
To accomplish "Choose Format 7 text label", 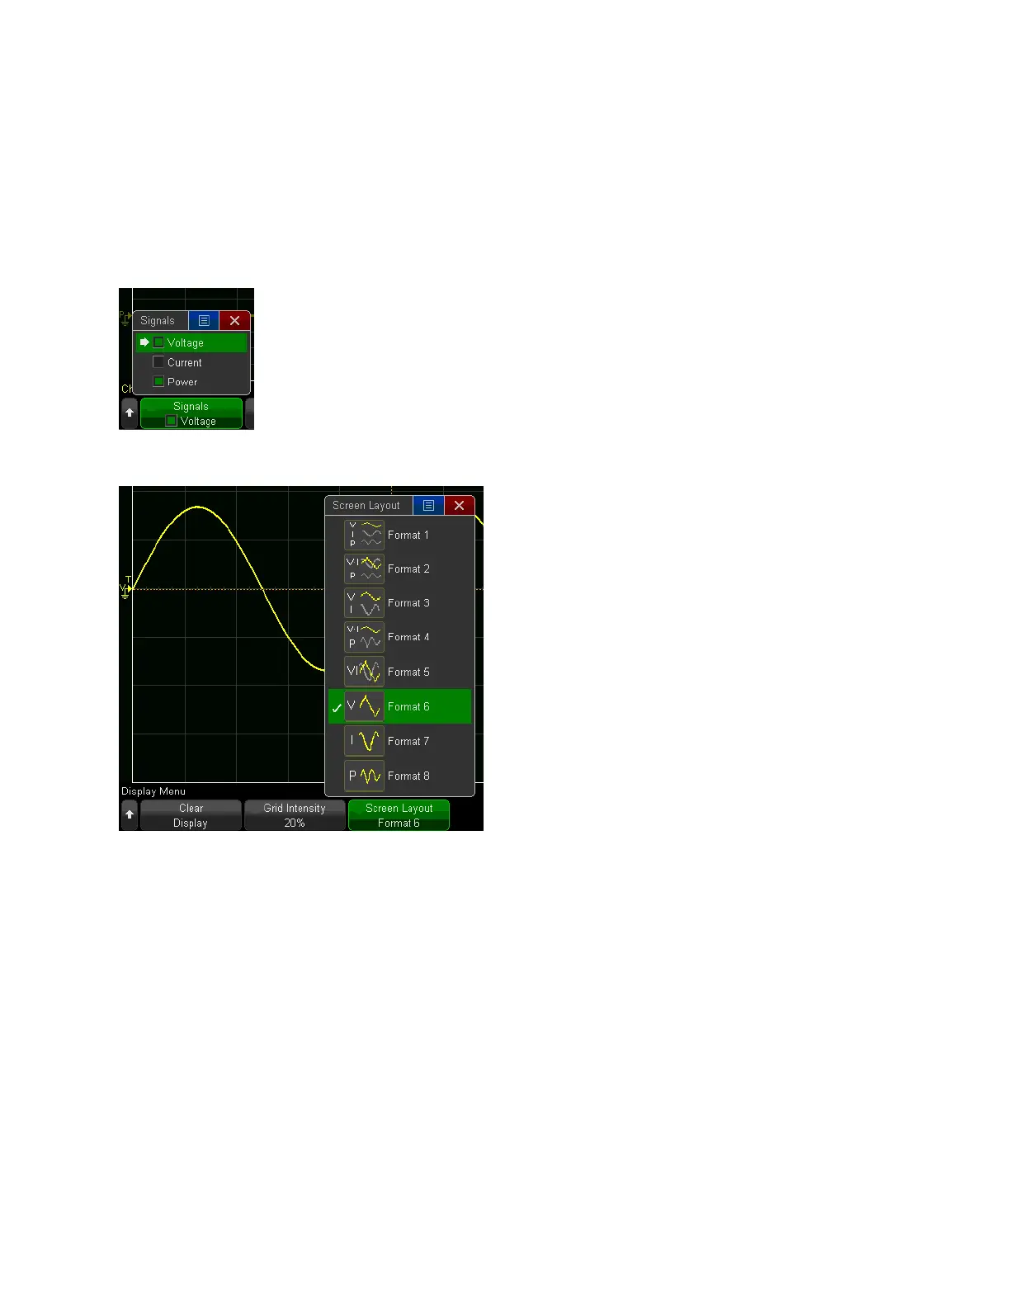I will [x=408, y=742].
